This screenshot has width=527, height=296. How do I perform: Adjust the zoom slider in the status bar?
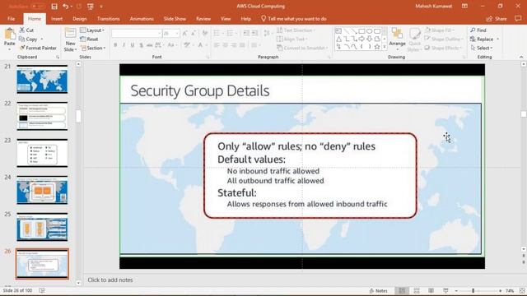[473, 290]
